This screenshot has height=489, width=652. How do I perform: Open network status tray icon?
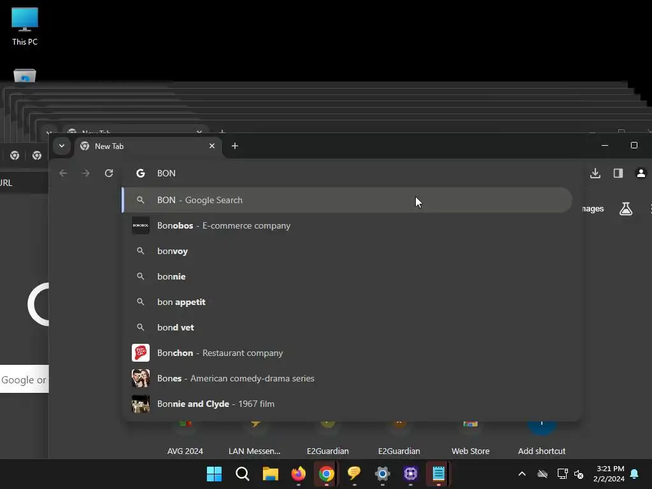click(x=562, y=474)
